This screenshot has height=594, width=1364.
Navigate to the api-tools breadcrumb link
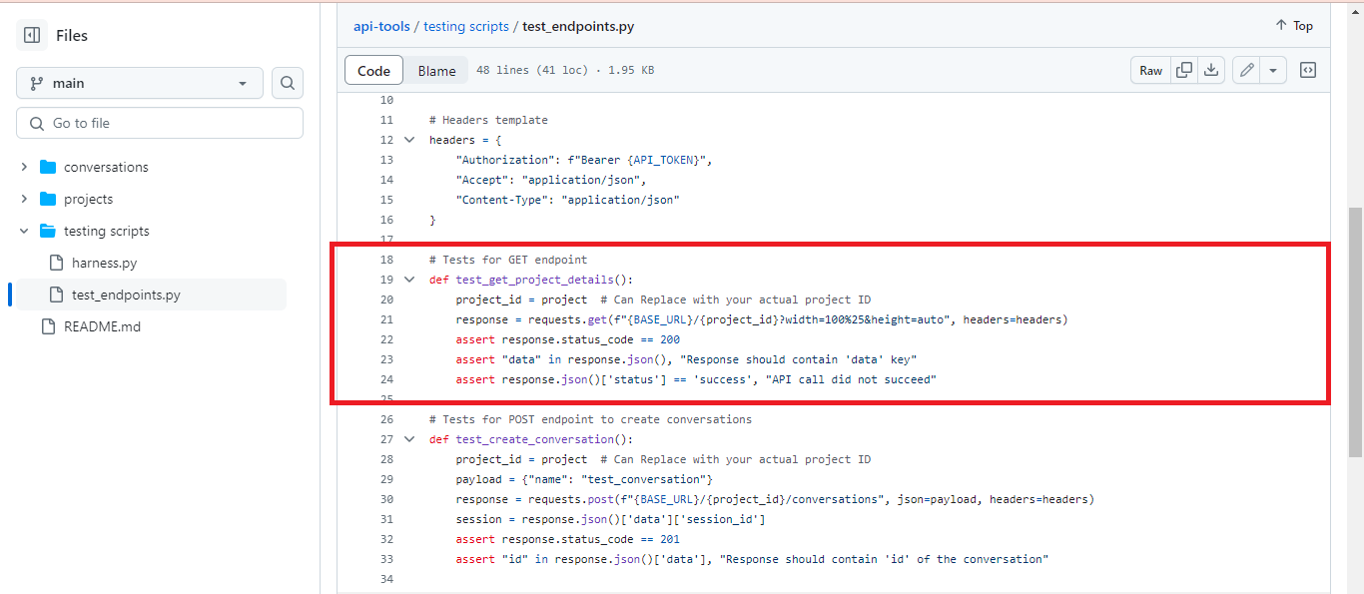click(x=381, y=25)
